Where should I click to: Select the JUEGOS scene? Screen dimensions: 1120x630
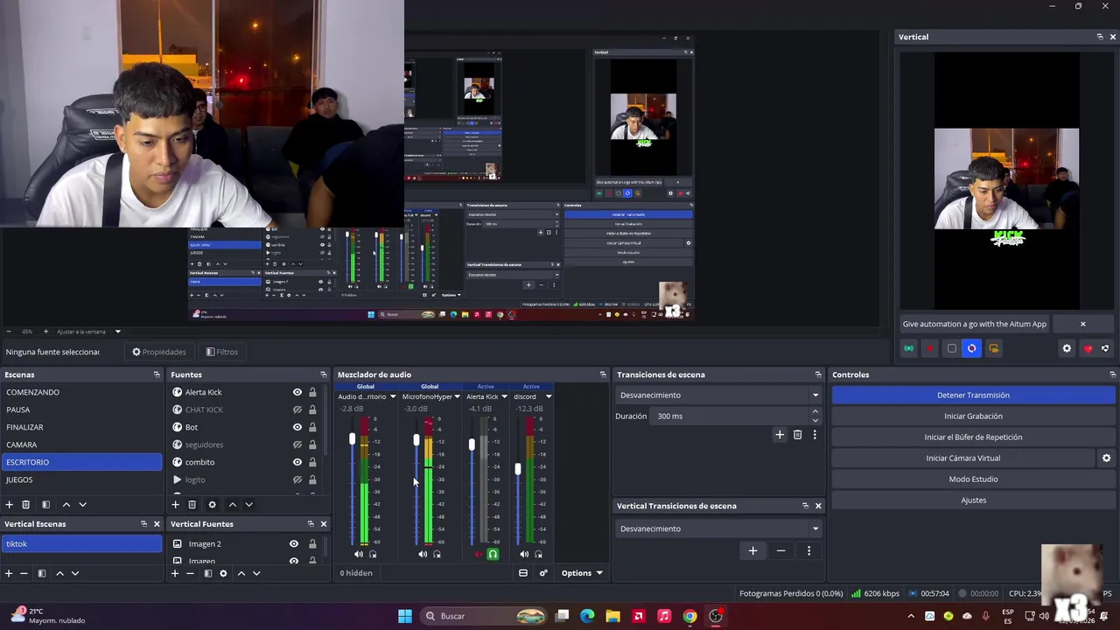(x=81, y=479)
